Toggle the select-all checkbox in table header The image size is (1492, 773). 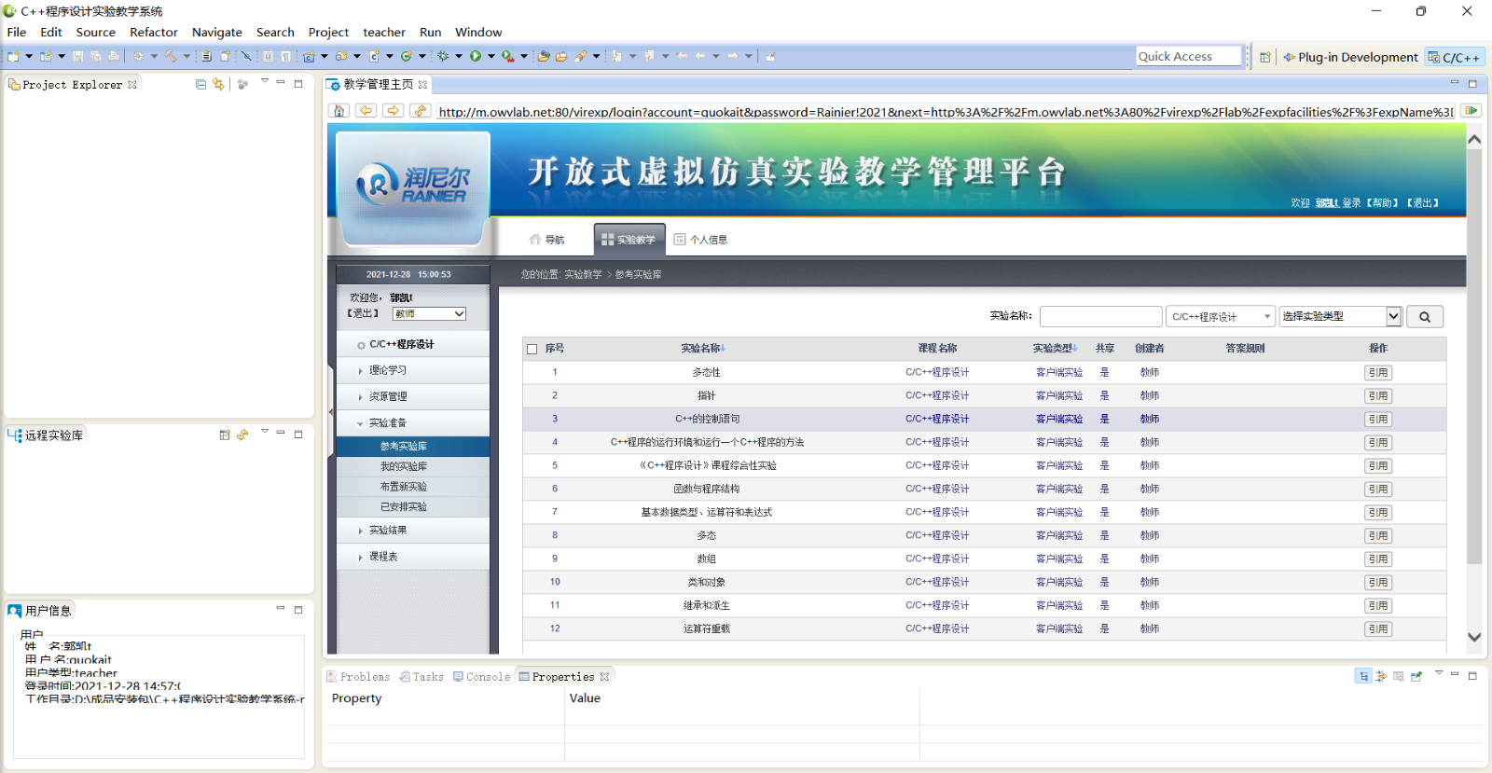pos(532,349)
